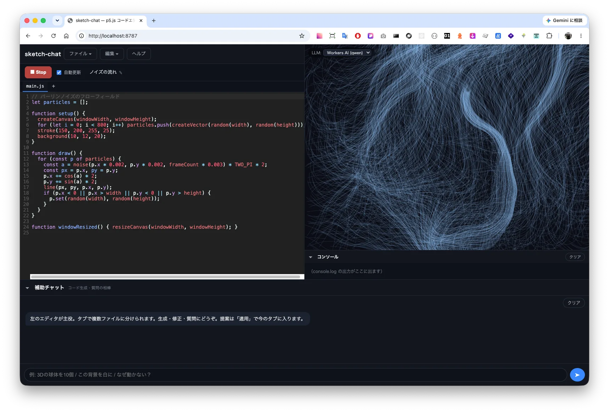Click the 'function setup() {' code line

click(x=58, y=113)
